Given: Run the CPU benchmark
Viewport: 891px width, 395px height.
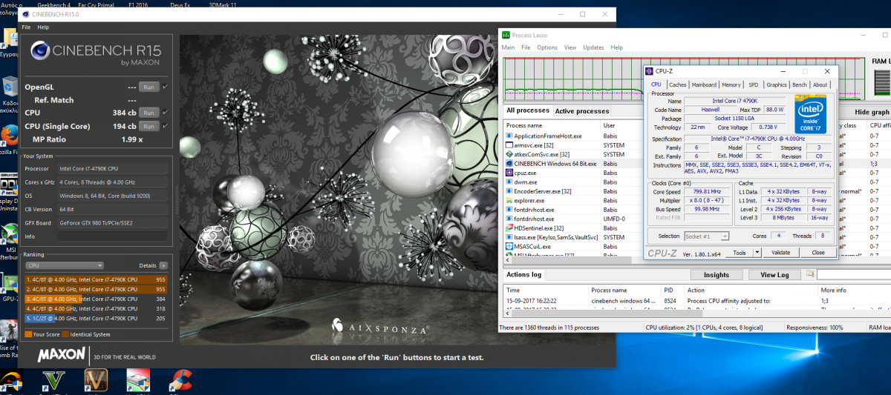Looking at the screenshot, I should tap(149, 113).
